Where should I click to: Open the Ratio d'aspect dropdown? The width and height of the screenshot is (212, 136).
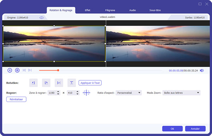[x=129, y=93]
